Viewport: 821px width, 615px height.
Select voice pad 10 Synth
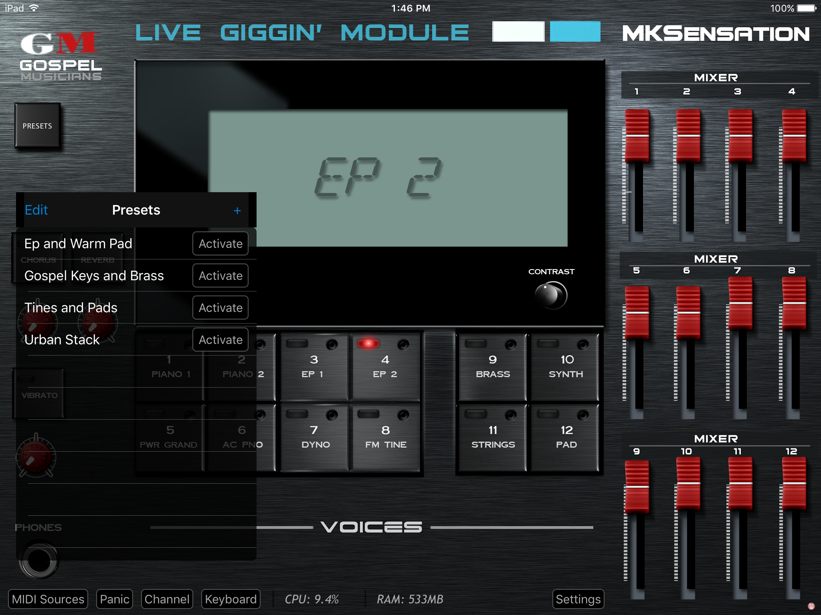coord(566,367)
